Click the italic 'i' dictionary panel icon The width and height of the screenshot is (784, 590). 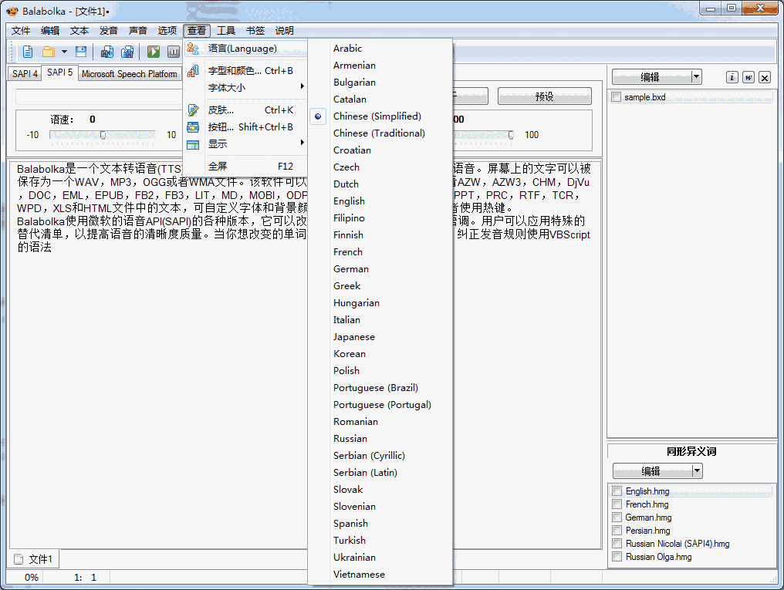732,77
